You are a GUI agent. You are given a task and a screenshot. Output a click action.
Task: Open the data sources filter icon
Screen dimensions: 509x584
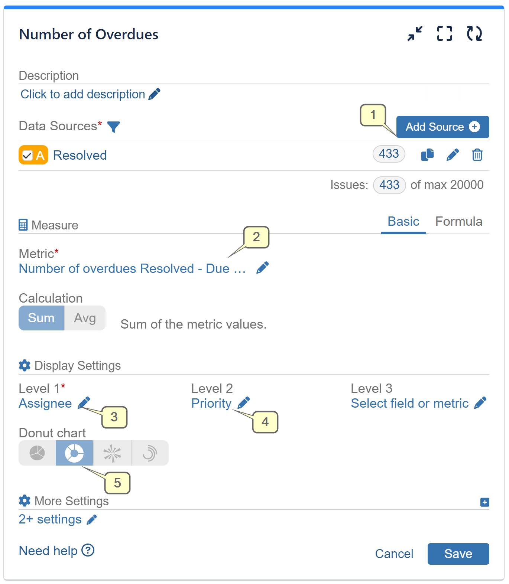coord(113,127)
